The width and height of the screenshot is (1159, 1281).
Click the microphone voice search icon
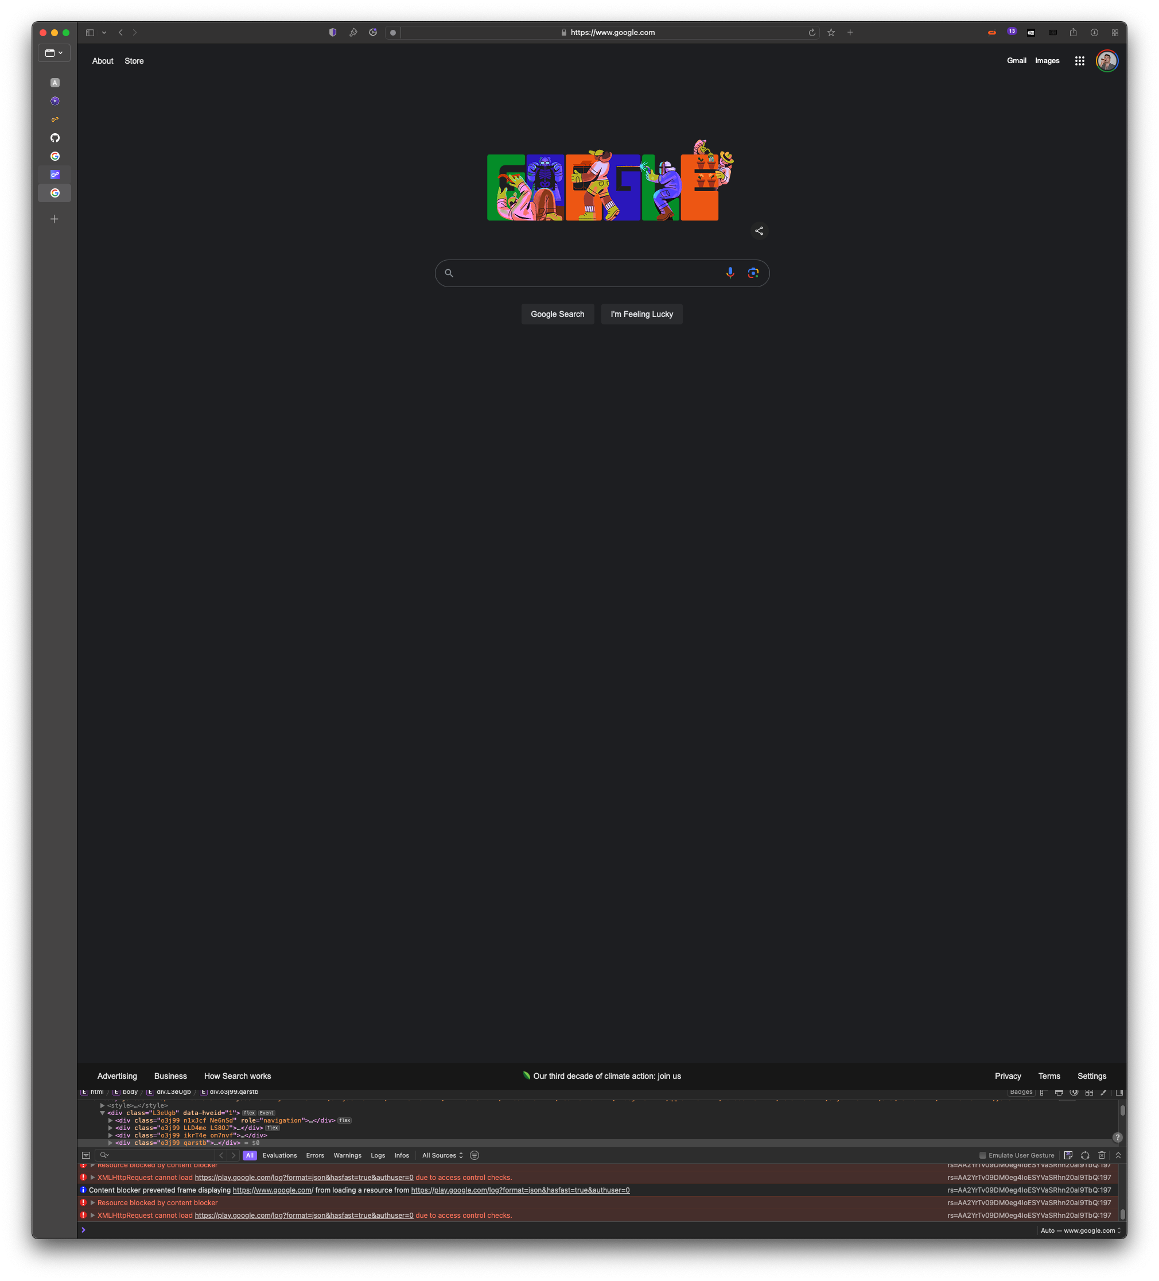coord(730,273)
